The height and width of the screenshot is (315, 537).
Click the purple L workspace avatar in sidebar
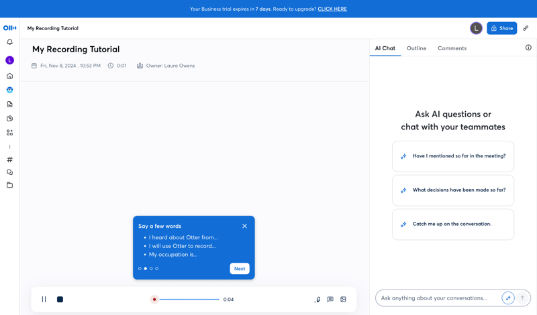pos(9,60)
